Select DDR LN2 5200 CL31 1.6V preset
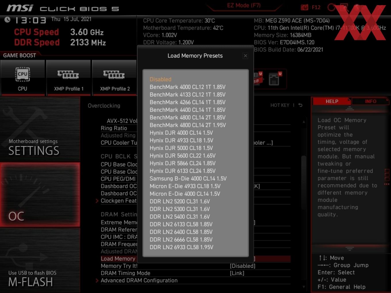Viewport: 391px width, 293px height. click(x=180, y=201)
